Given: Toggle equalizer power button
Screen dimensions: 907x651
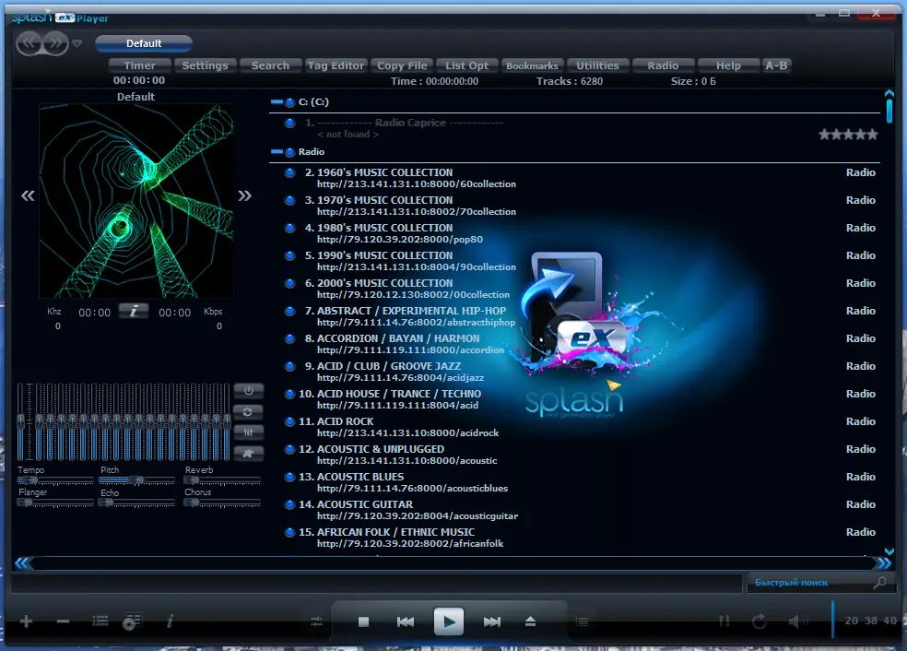Looking at the screenshot, I should (249, 391).
